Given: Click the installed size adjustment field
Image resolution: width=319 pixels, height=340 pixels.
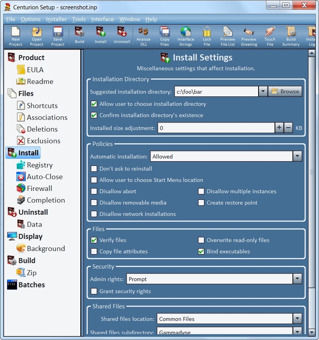Looking at the screenshot, I should [216, 128].
